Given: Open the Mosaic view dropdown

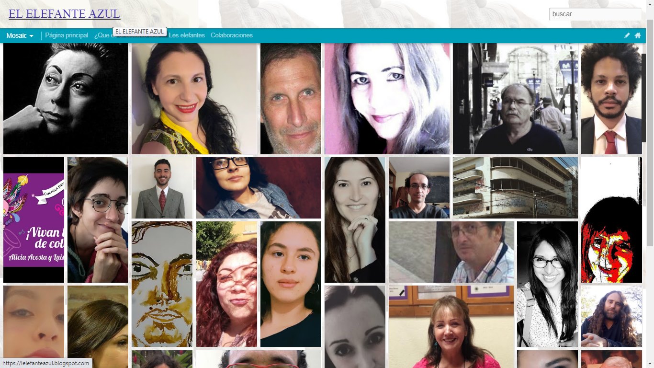Looking at the screenshot, I should (x=20, y=35).
